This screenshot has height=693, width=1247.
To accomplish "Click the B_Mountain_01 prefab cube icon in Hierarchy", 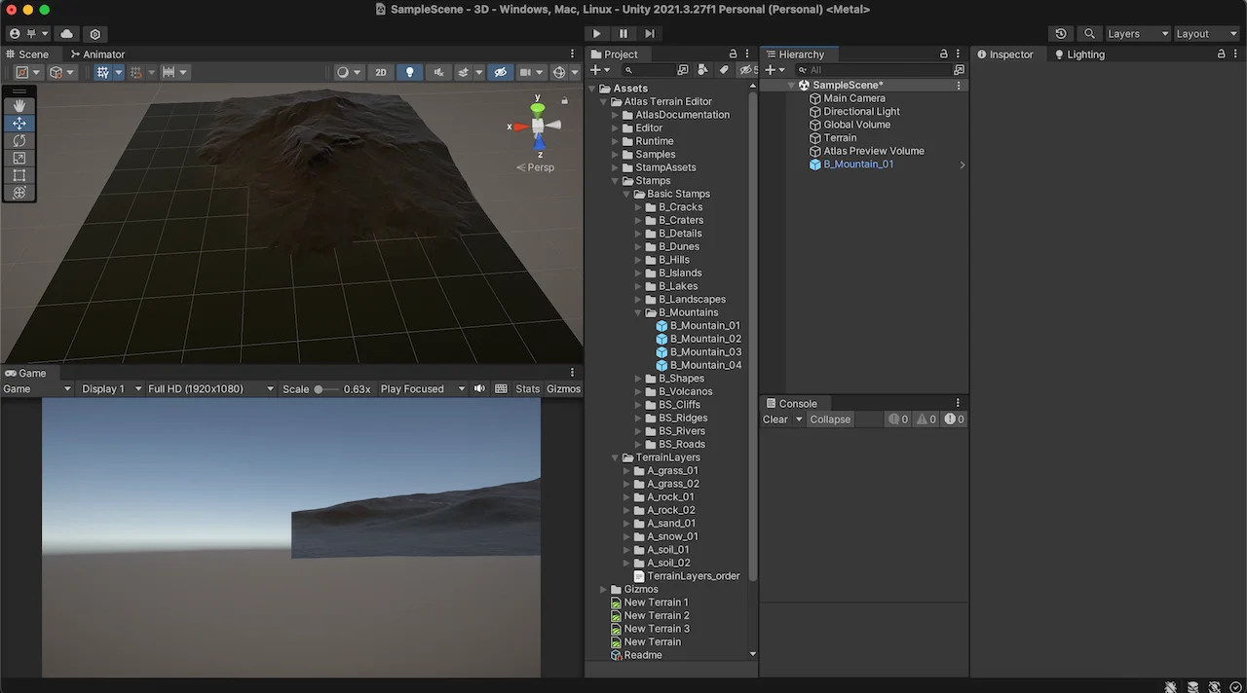I will tap(815, 164).
